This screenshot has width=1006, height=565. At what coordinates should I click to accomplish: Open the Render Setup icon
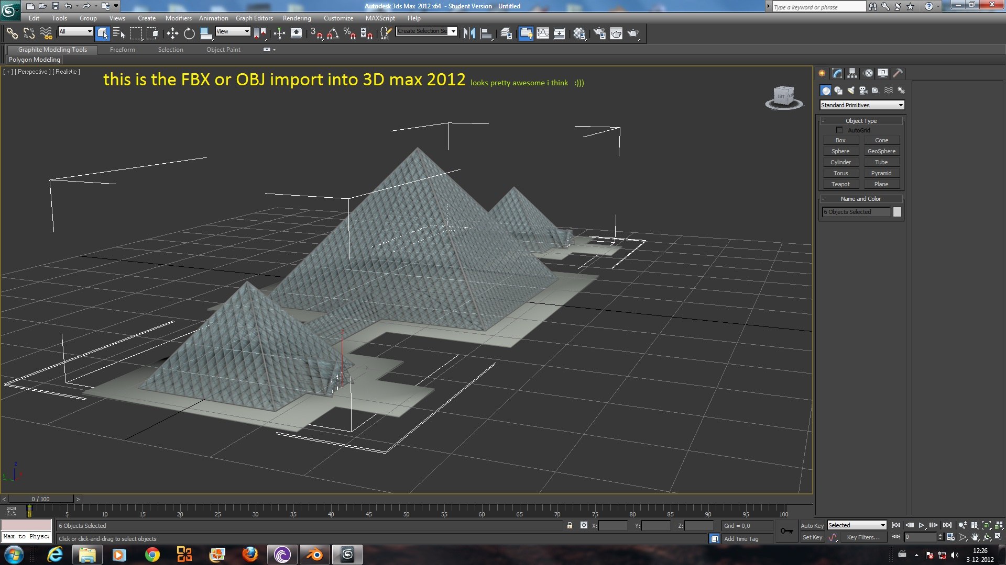pos(599,33)
